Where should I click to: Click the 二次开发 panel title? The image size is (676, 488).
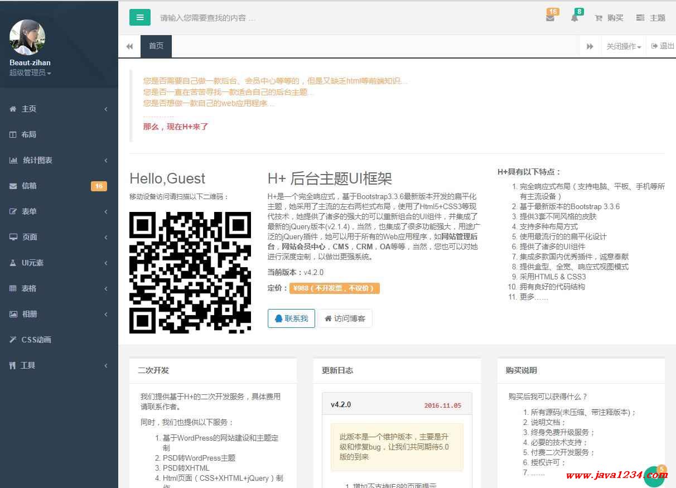coord(153,370)
